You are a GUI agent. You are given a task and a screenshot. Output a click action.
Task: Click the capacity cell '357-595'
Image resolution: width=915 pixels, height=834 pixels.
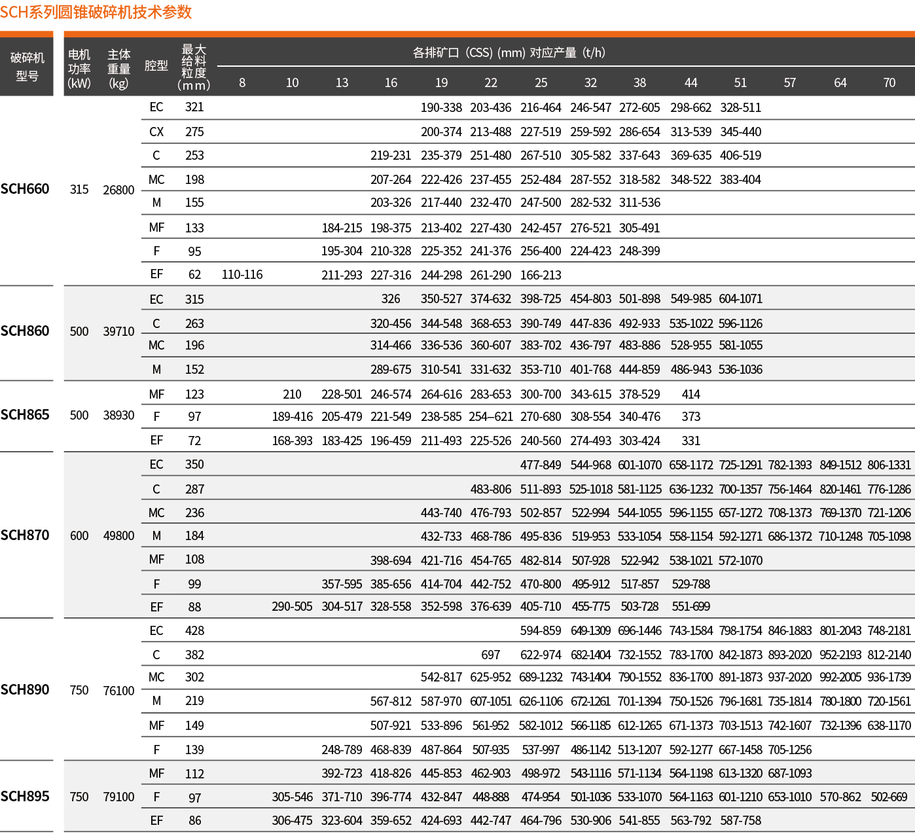tap(342, 585)
